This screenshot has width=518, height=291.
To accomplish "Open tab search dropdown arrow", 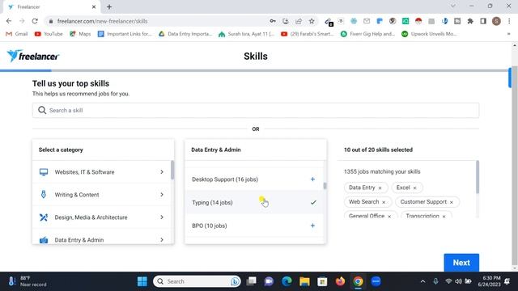I will [453, 6].
